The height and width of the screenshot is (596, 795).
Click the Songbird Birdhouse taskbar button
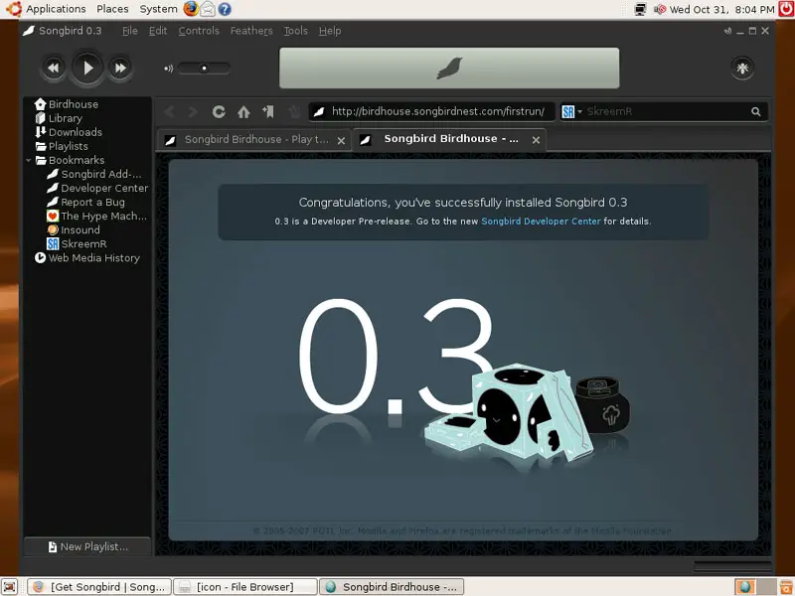[x=392, y=587]
